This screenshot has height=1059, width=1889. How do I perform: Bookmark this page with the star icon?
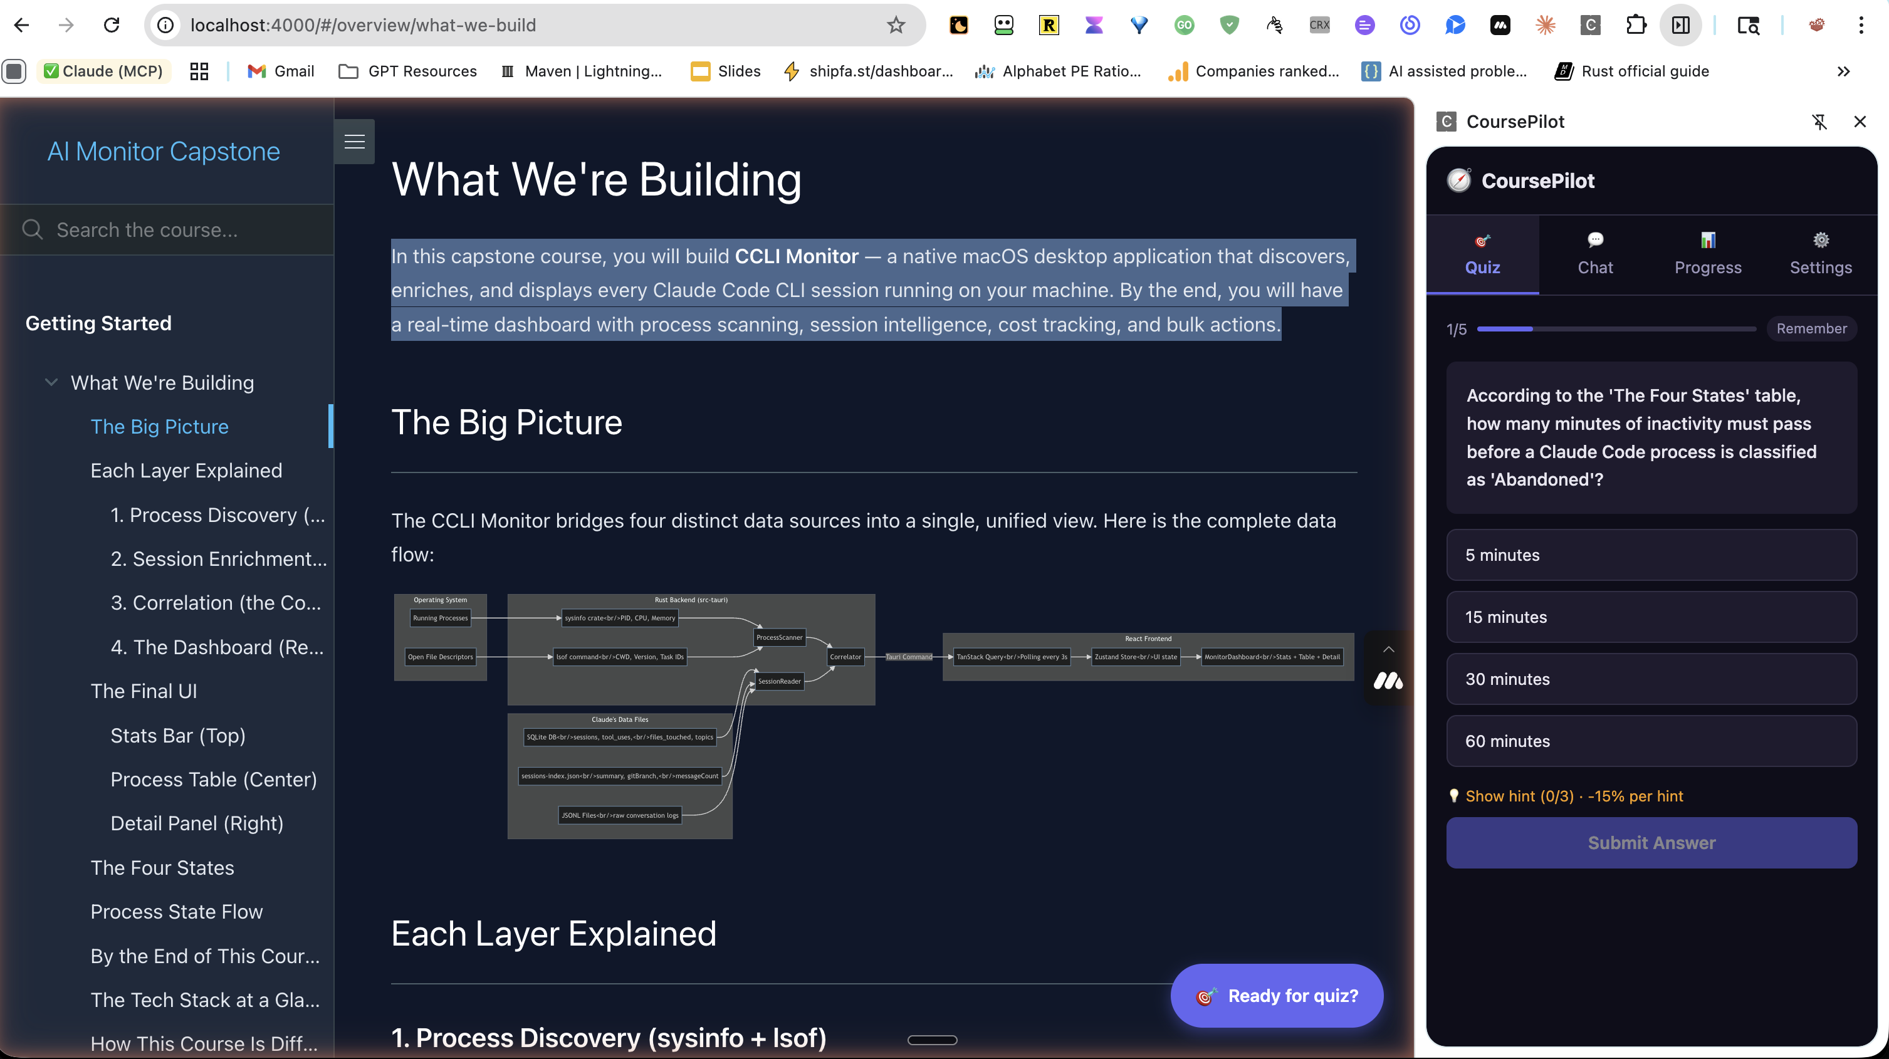pyautogui.click(x=896, y=25)
